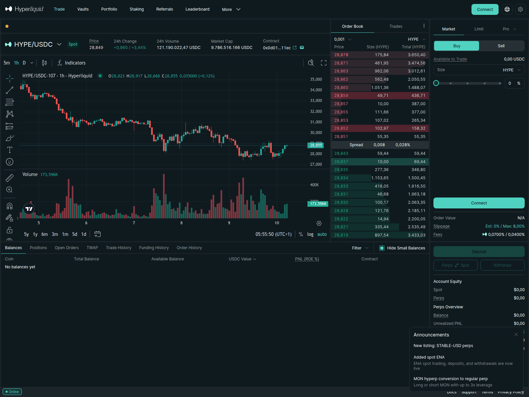Sort by USDC Value column
The image size is (529, 397).
tap(242, 259)
